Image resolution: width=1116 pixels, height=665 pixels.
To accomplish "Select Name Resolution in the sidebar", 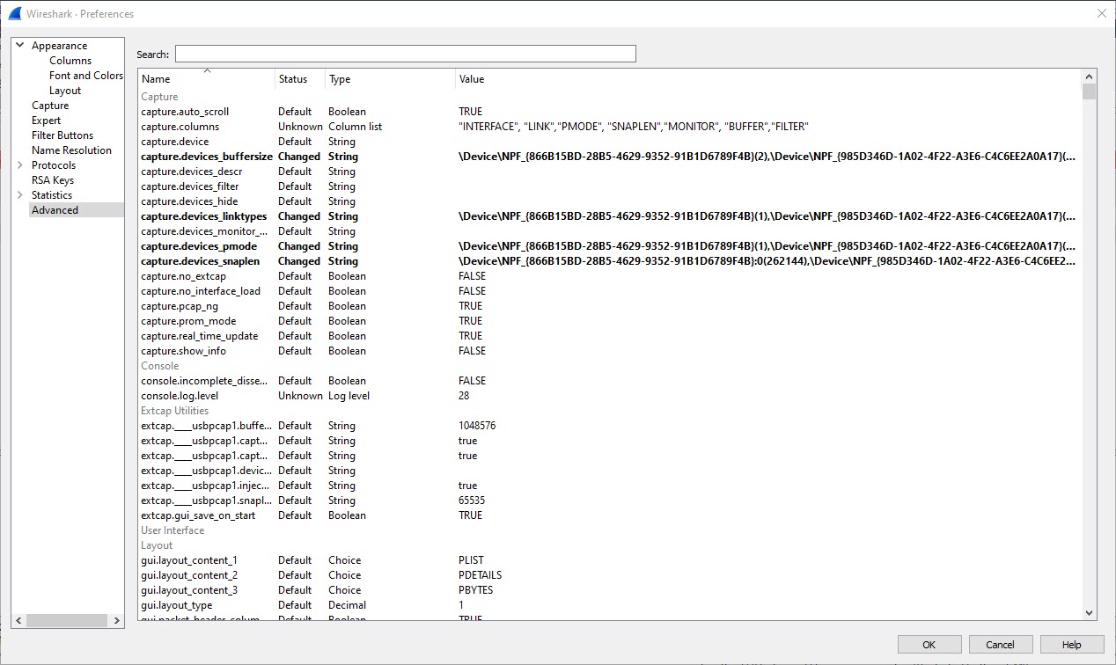I will [x=71, y=150].
